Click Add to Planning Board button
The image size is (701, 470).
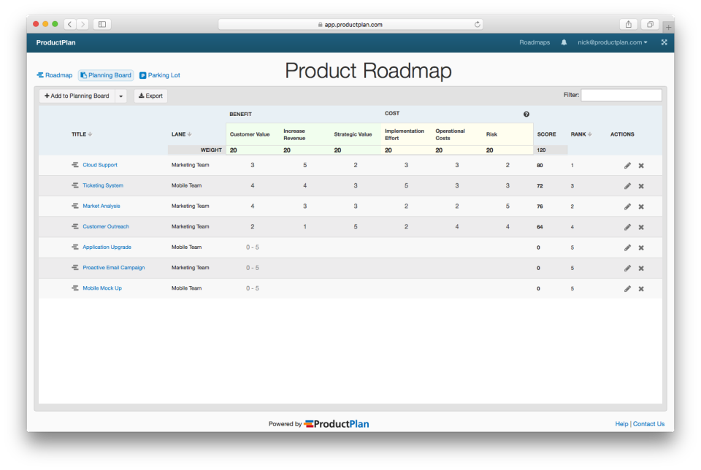(x=77, y=96)
